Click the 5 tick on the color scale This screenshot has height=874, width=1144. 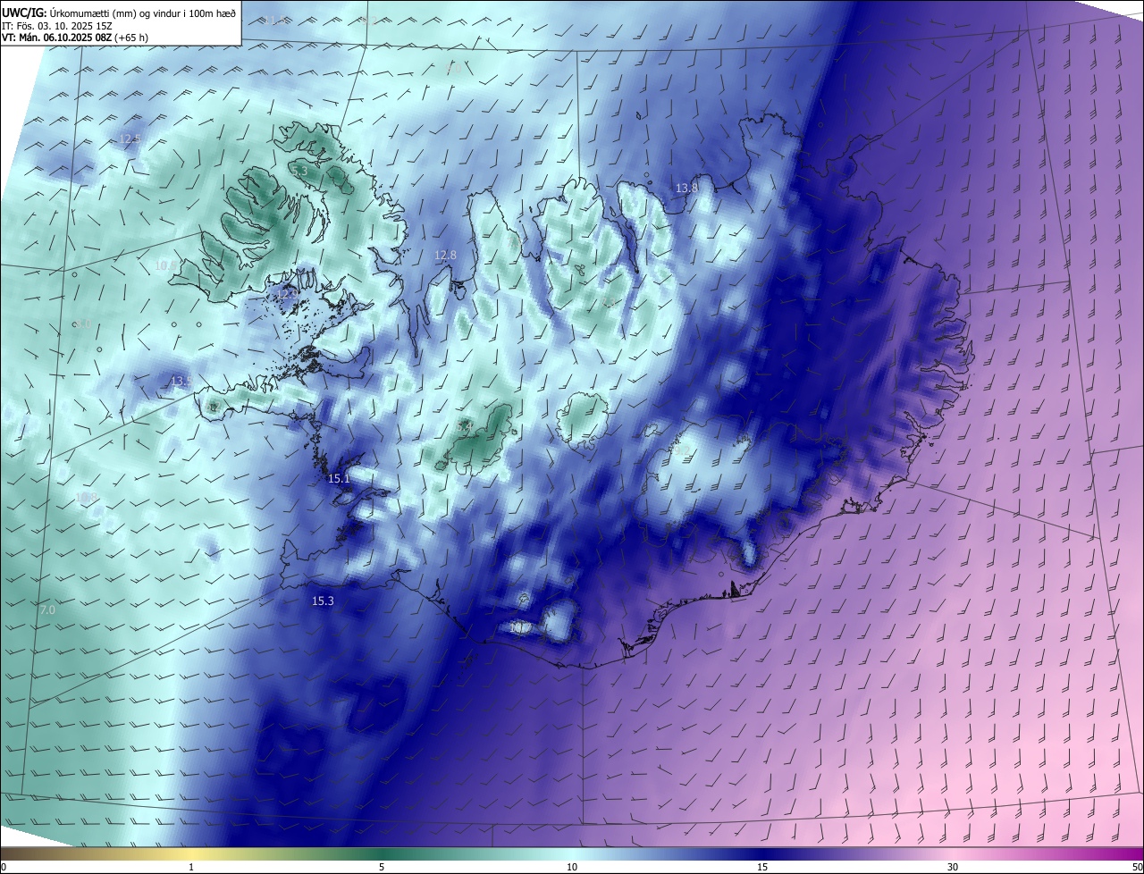tap(382, 867)
